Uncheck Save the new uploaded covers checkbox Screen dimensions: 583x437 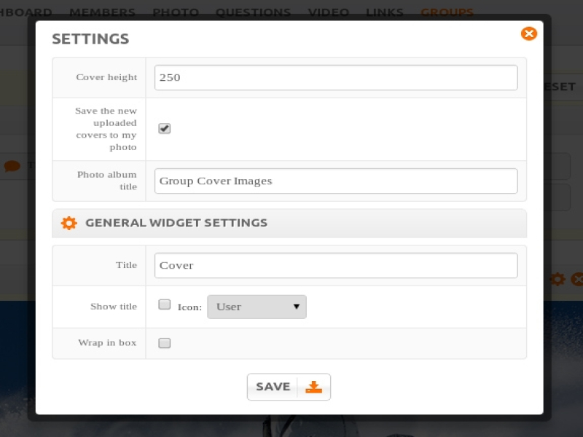(x=165, y=129)
